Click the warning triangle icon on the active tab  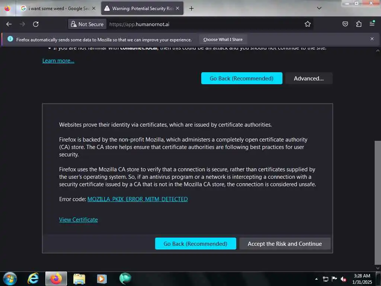(107, 8)
